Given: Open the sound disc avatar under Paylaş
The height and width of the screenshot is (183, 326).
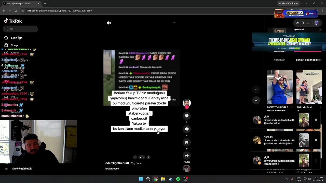Looking at the screenshot, I should point(187,169).
